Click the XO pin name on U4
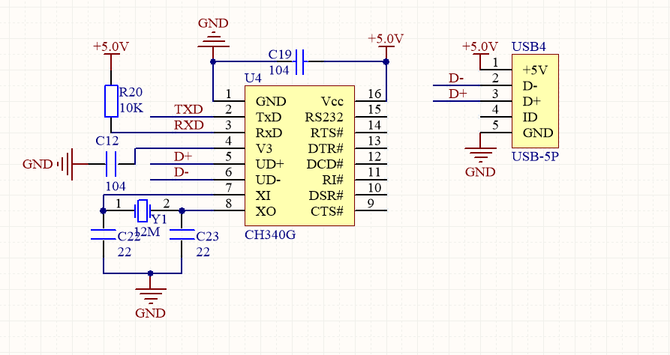This screenshot has width=670, height=355. (x=266, y=212)
